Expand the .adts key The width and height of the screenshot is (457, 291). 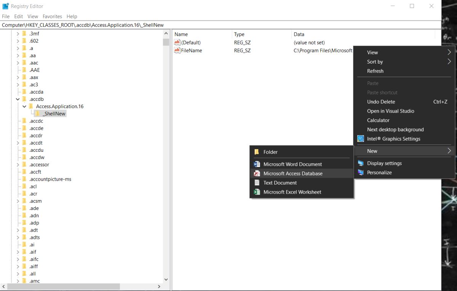click(x=18, y=237)
